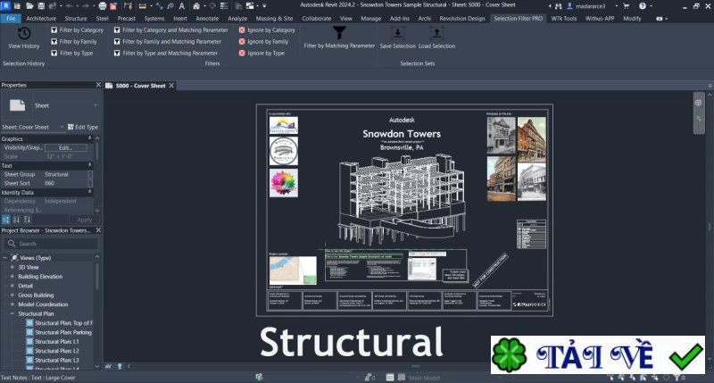
Task: Click the Ignore by Family icon
Action: pyautogui.click(x=243, y=42)
